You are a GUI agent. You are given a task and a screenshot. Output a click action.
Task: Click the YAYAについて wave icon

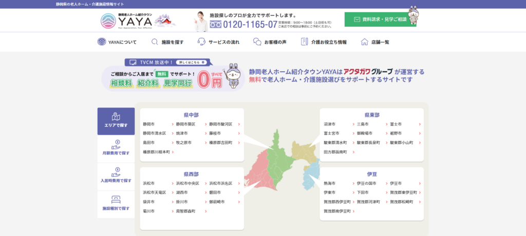coord(102,42)
